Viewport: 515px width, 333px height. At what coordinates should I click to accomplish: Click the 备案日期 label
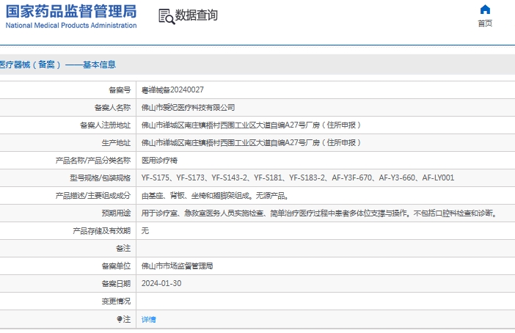[x=116, y=284]
